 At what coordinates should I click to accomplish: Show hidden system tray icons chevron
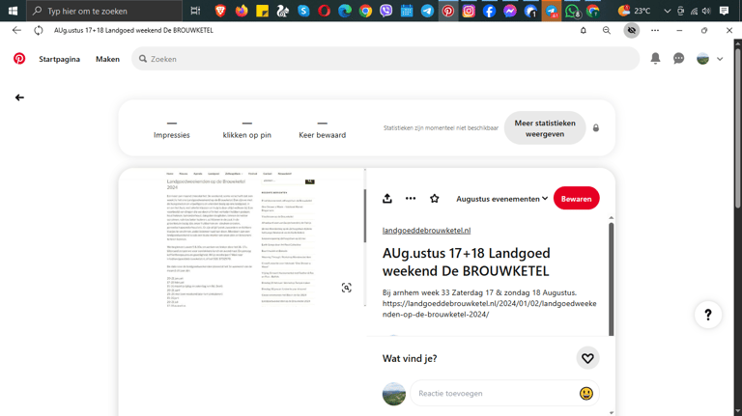coord(668,11)
